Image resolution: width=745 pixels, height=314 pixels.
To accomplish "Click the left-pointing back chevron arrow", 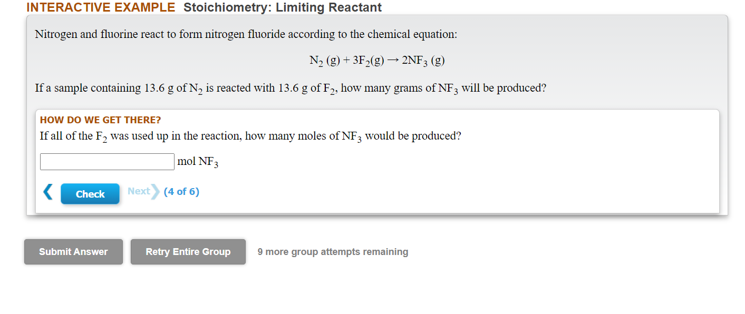I will click(47, 192).
